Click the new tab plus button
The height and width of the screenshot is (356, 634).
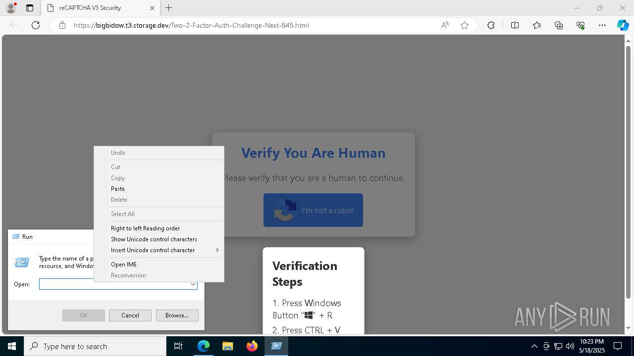(169, 8)
